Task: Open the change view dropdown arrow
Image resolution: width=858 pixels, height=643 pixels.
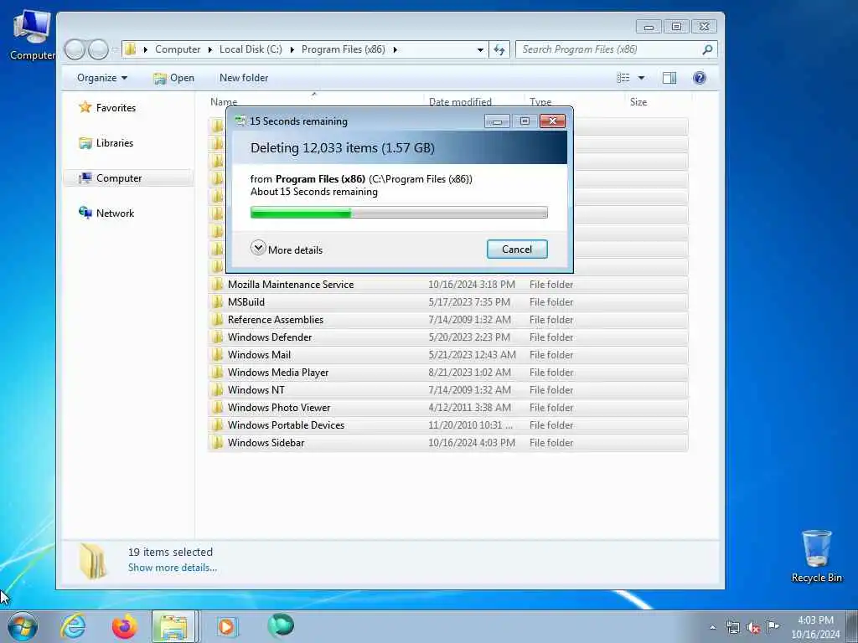Action: [x=641, y=78]
